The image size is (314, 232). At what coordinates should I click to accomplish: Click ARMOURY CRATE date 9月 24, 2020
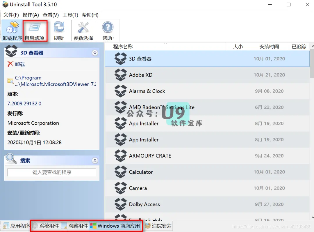point(269,156)
